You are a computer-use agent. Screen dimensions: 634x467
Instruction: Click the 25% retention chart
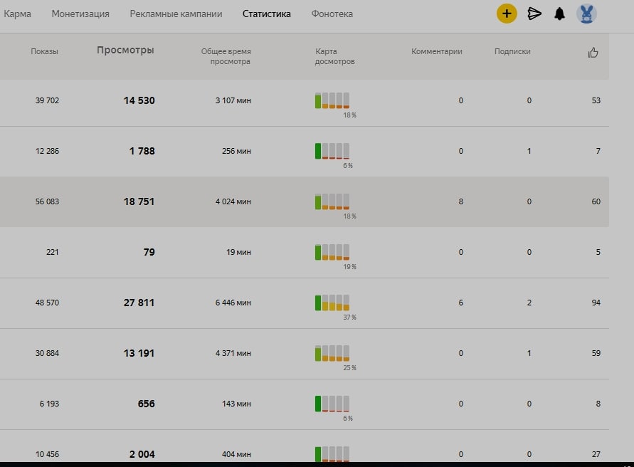tap(332, 353)
